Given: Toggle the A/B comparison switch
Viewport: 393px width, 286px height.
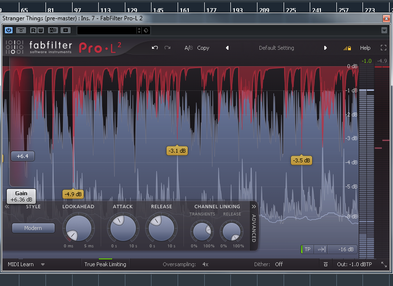Looking at the screenshot, I should (188, 48).
